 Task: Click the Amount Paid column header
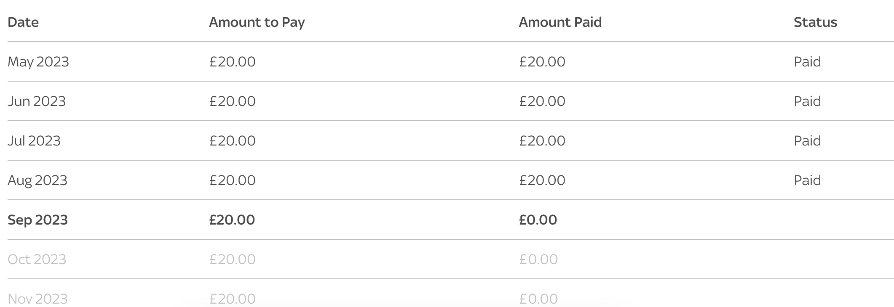click(x=560, y=22)
